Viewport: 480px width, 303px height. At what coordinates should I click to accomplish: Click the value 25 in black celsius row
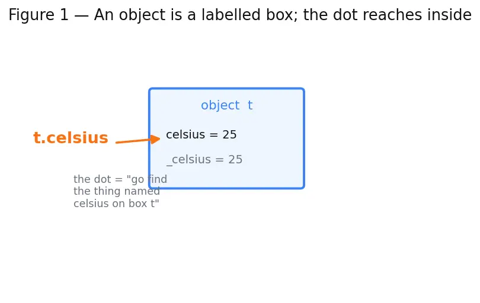[229, 134]
